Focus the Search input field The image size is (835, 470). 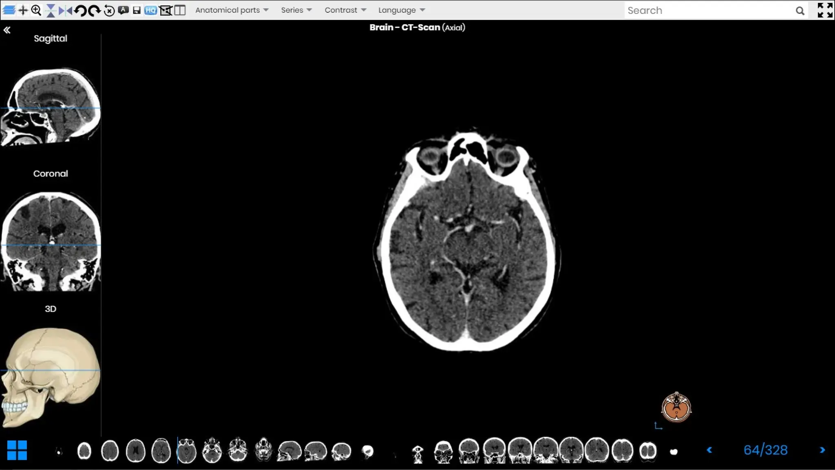point(709,11)
